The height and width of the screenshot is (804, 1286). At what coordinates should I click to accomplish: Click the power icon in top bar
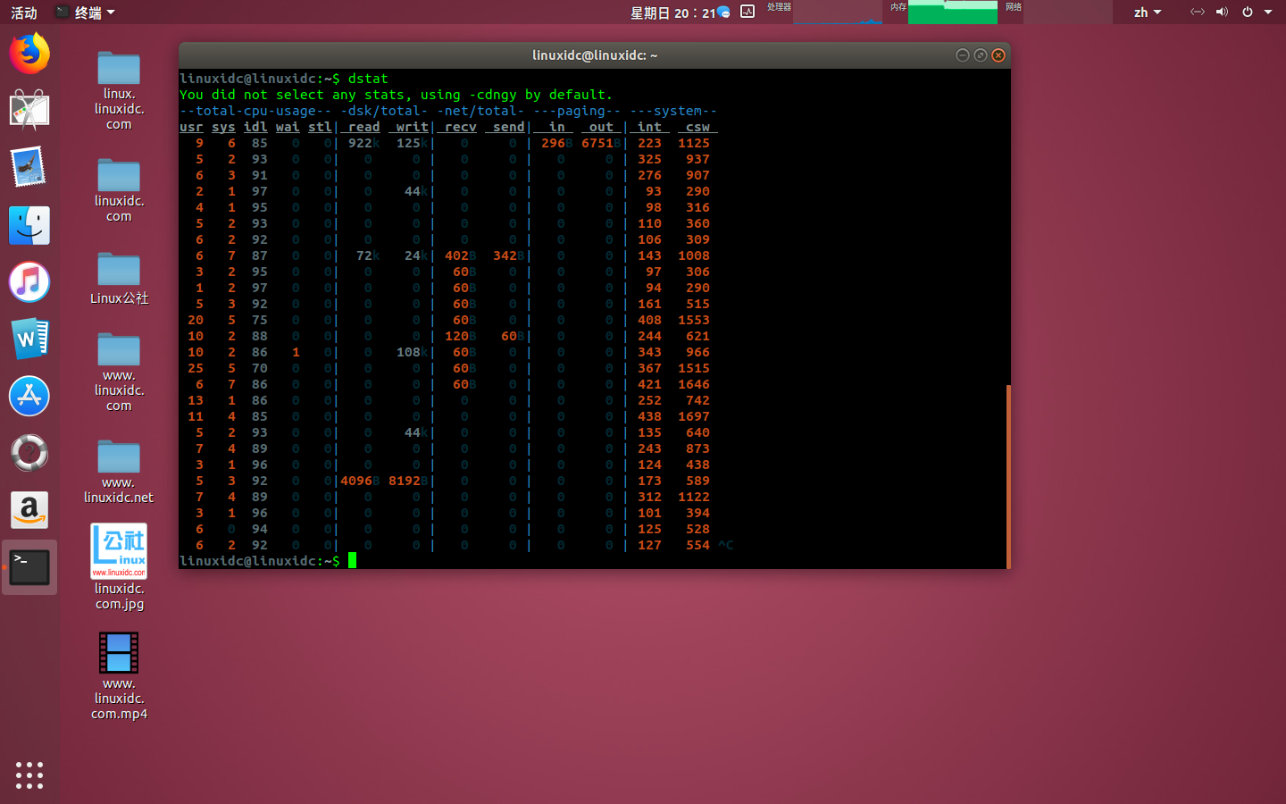[1247, 12]
